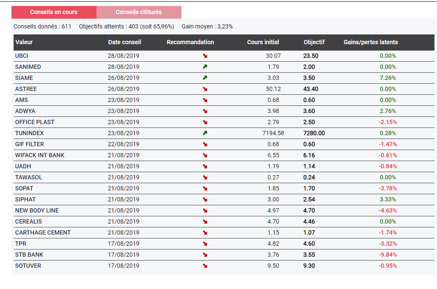This screenshot has height=289, width=437.
Task: Click the Objectif column header
Action: 314,42
